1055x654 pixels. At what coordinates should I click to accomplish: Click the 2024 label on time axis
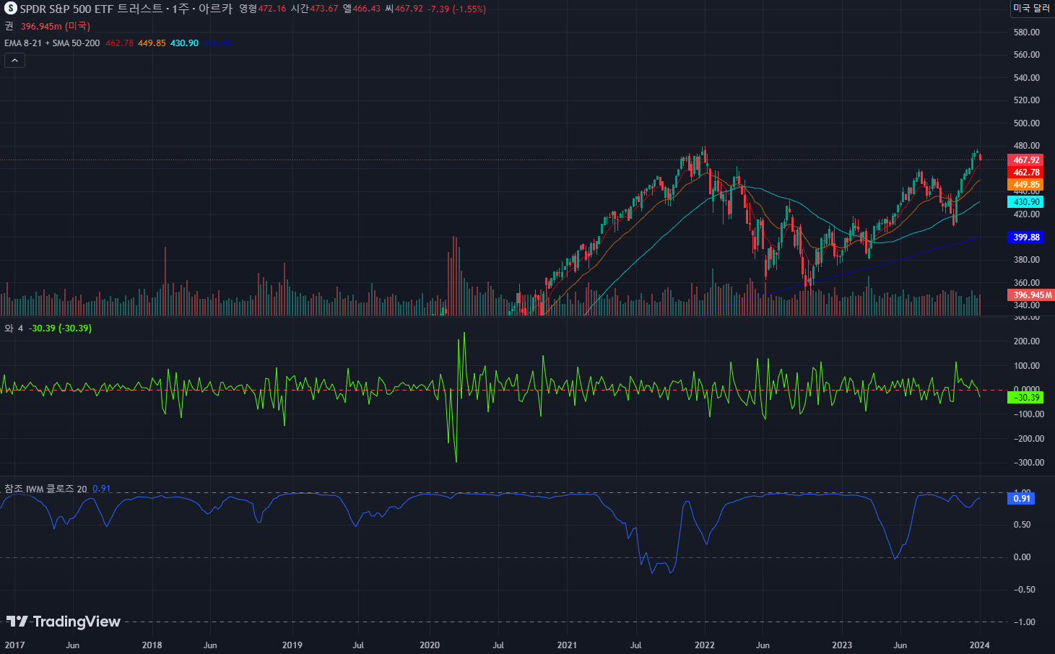coord(979,645)
